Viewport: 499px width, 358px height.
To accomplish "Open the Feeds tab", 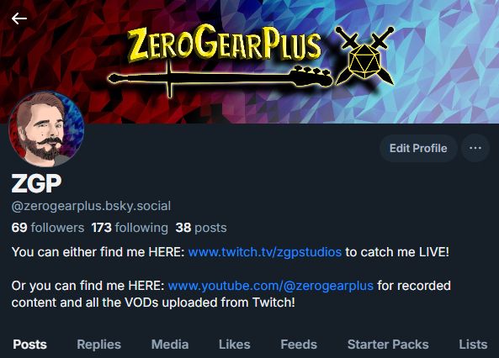I will click(299, 345).
